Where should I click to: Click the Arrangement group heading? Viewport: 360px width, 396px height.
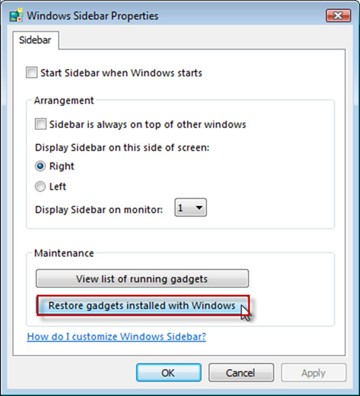pos(64,100)
